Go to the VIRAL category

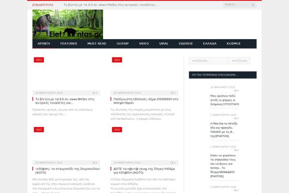click(x=164, y=43)
